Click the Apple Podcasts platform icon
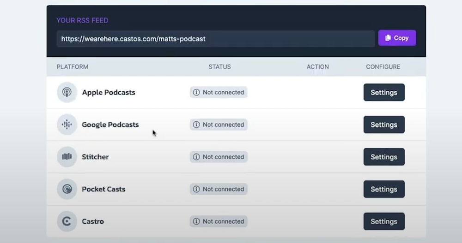 click(67, 92)
